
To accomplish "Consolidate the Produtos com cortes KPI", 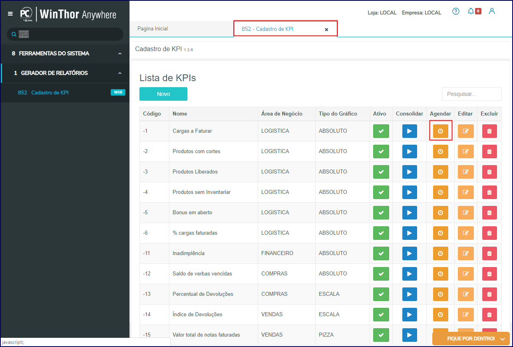I will (x=410, y=152).
